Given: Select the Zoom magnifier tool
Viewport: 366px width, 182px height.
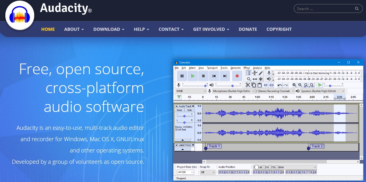Looking at the screenshot, I should [x=249, y=79].
